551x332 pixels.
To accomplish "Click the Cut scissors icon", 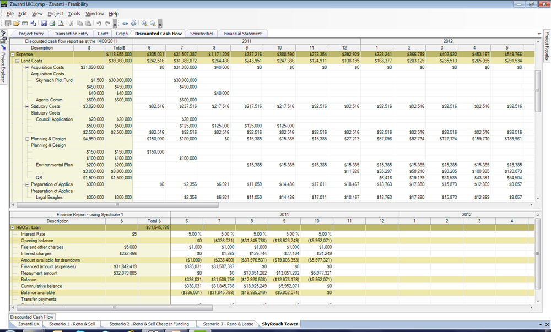I will tap(71, 24).
